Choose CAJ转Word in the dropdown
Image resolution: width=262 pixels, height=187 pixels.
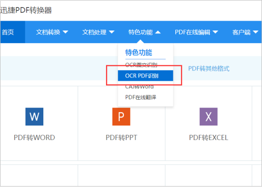pos(139,86)
